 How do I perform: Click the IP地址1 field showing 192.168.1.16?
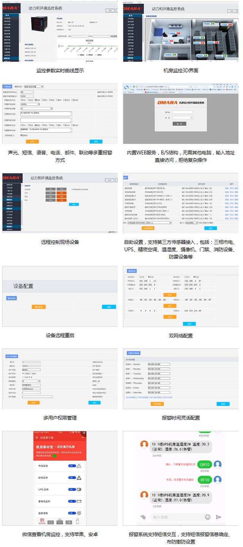148,281
